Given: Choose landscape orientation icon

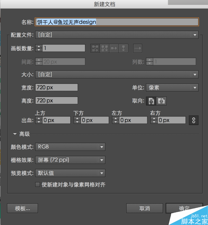Looking at the screenshot, I should 161,101.
